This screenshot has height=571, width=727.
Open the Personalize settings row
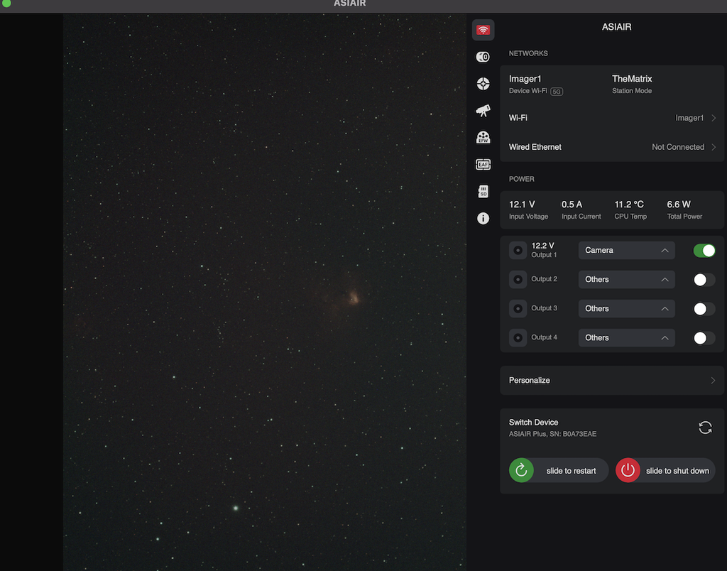(x=612, y=381)
